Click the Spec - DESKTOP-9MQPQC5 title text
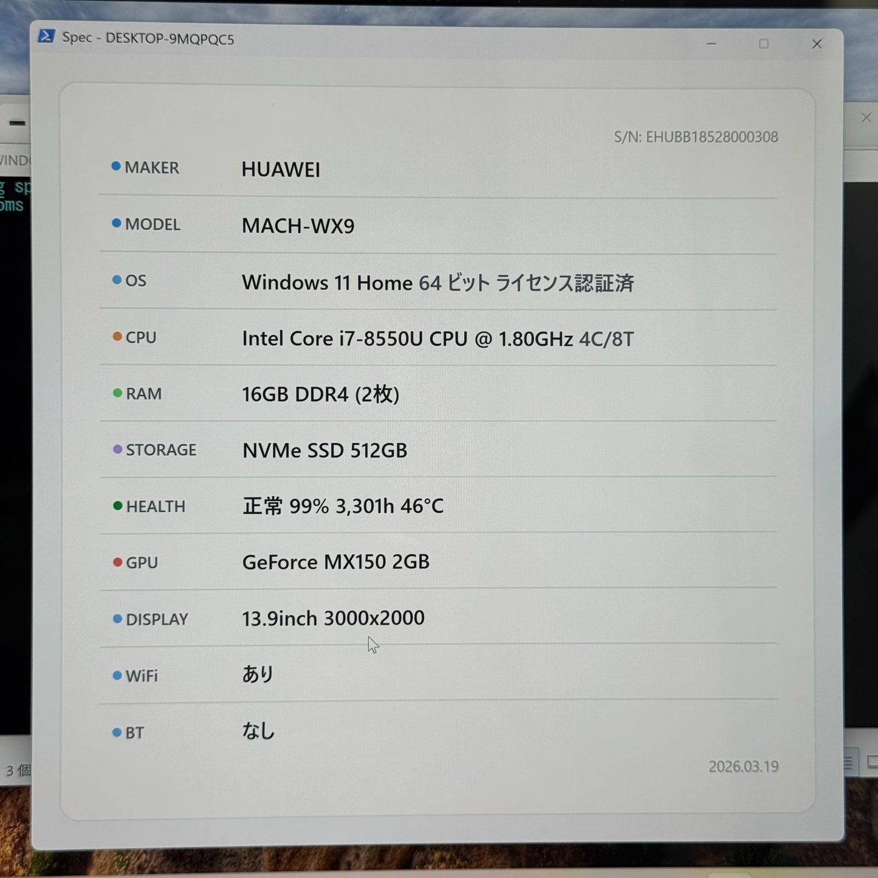This screenshot has height=878, width=878. [148, 38]
